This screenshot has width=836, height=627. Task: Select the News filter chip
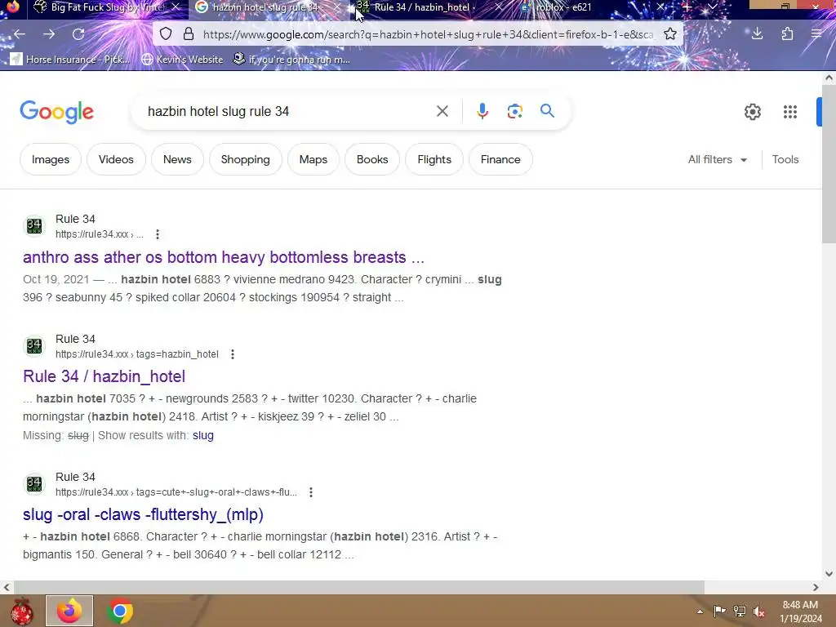(177, 159)
